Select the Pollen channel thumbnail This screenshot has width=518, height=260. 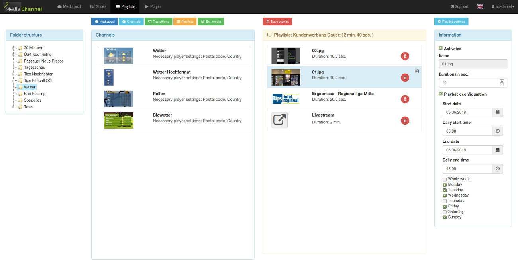click(x=118, y=99)
